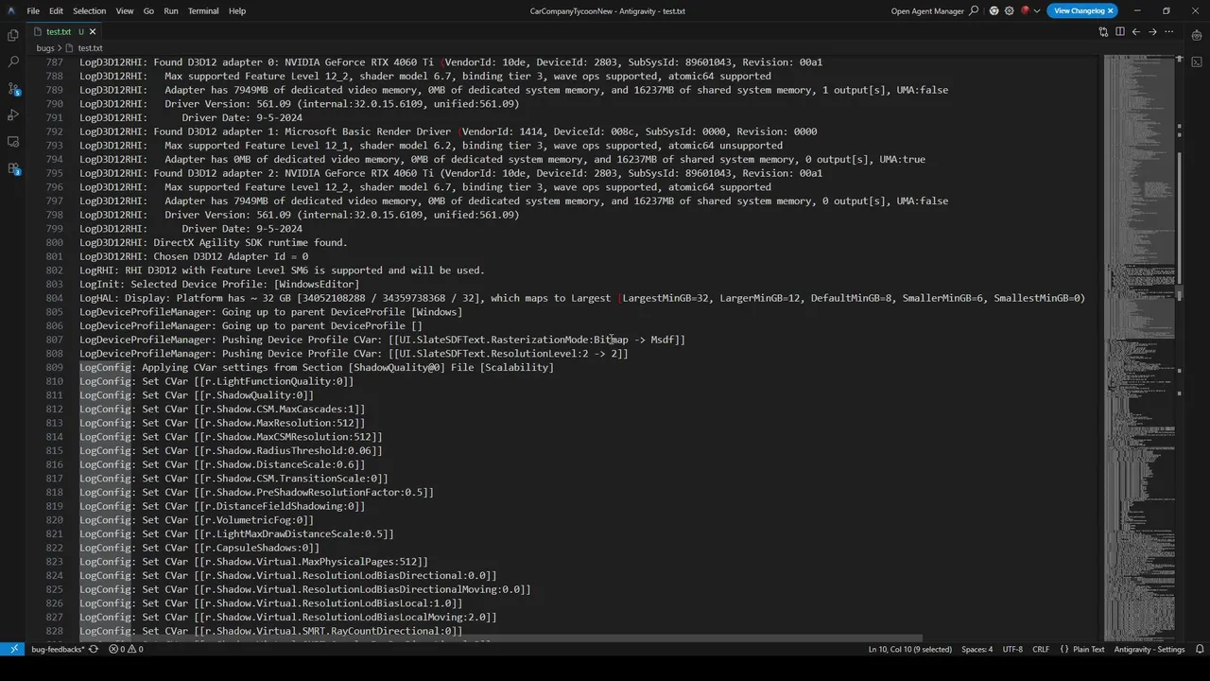Viewport: 1210px width, 681px height.
Task: Open the compare changes editor action
Action: pyautogui.click(x=1103, y=31)
